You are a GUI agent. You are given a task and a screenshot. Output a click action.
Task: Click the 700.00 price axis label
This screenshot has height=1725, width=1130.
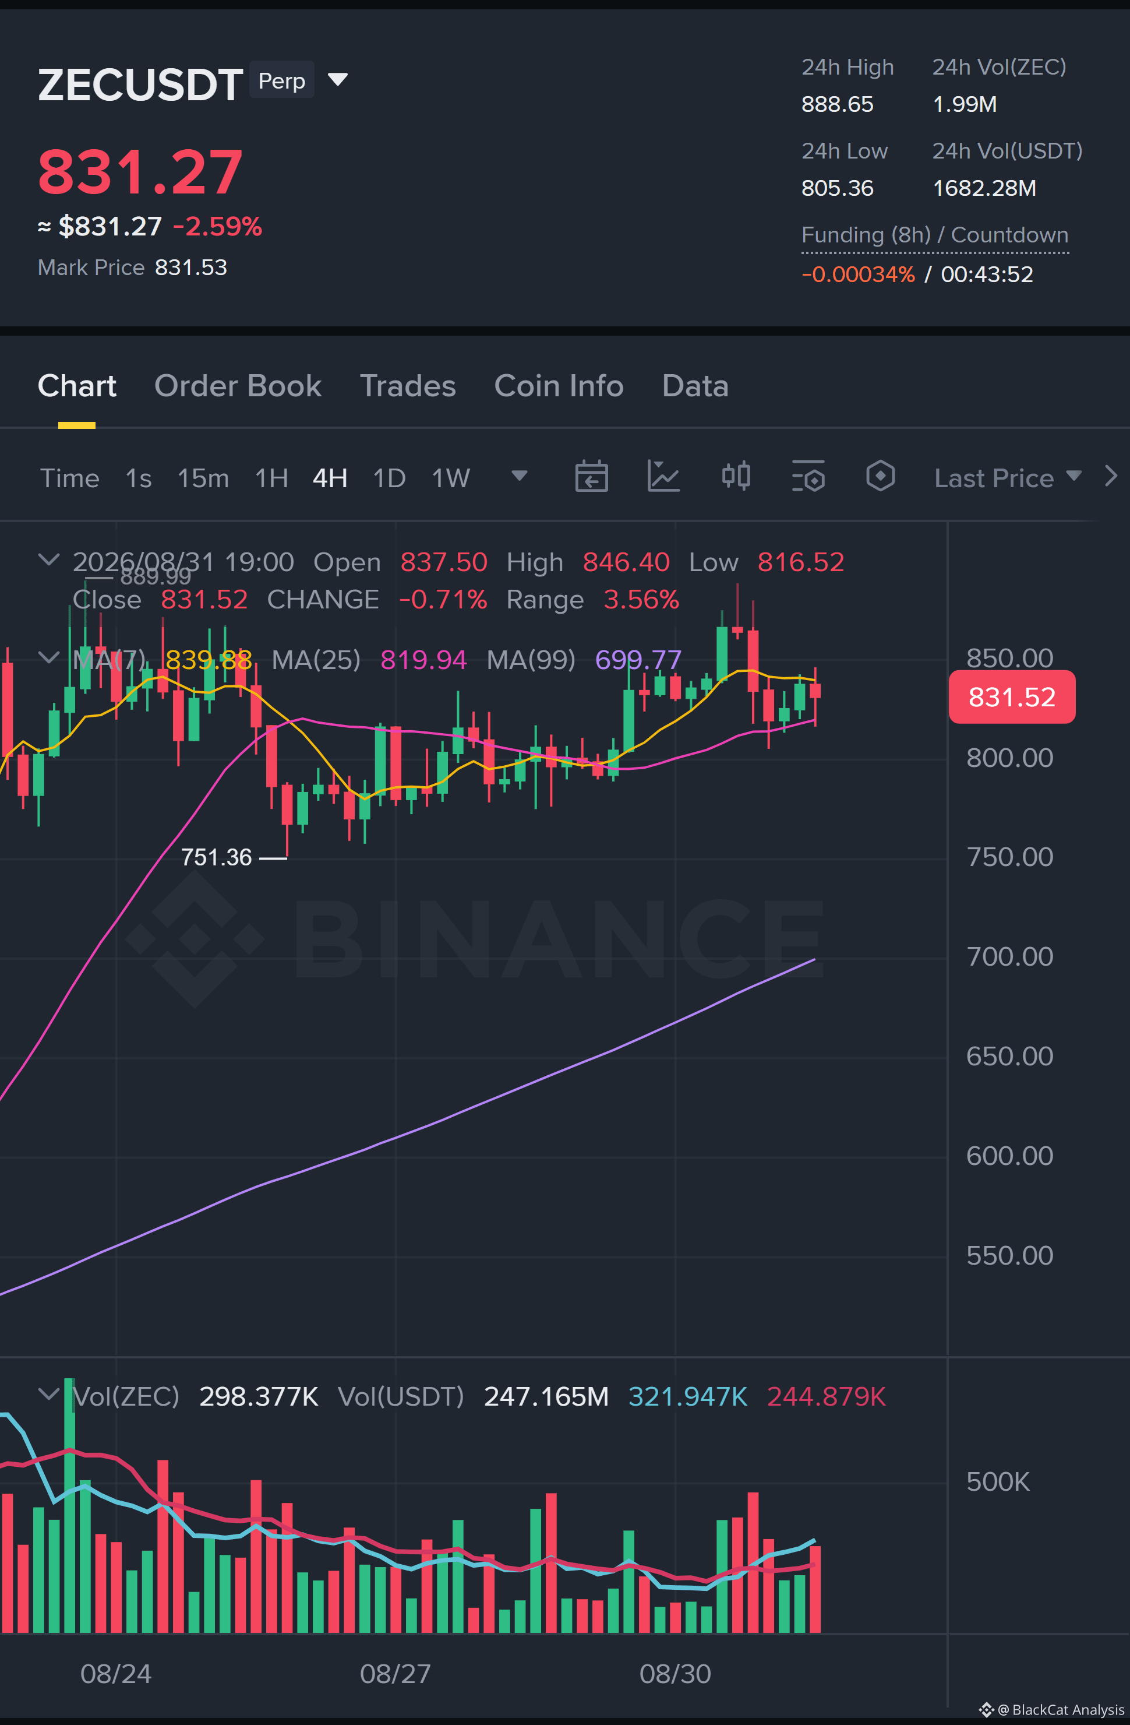pyautogui.click(x=1010, y=957)
